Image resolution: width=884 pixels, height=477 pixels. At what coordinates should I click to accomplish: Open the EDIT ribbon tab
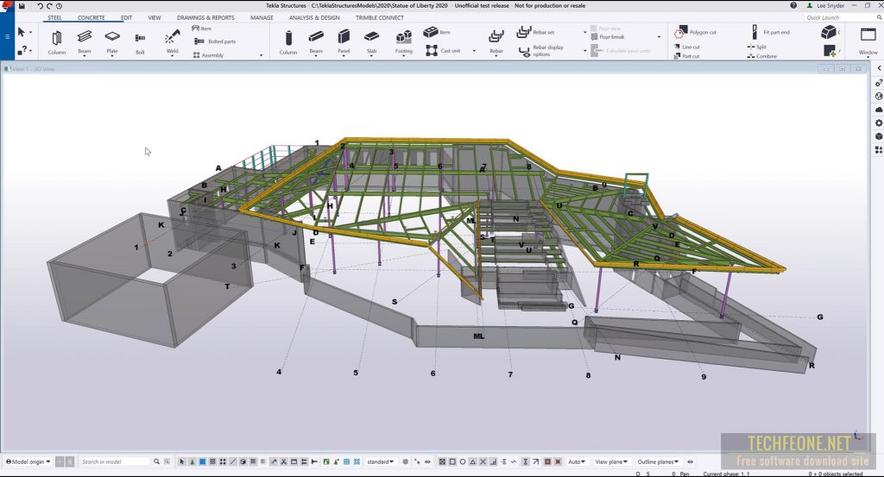[126, 17]
